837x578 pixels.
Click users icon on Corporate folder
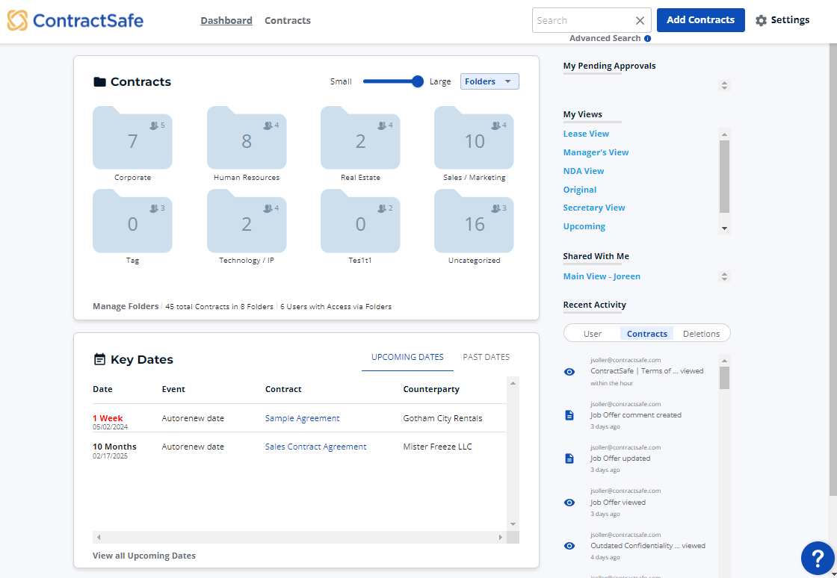pyautogui.click(x=154, y=125)
